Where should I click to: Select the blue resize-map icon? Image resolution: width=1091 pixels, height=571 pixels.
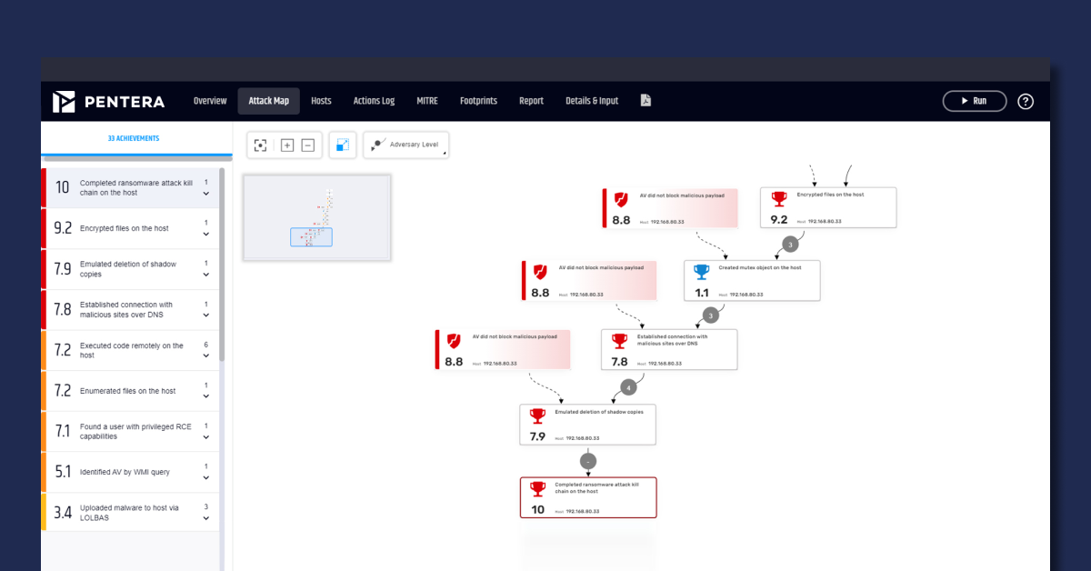pyautogui.click(x=343, y=145)
